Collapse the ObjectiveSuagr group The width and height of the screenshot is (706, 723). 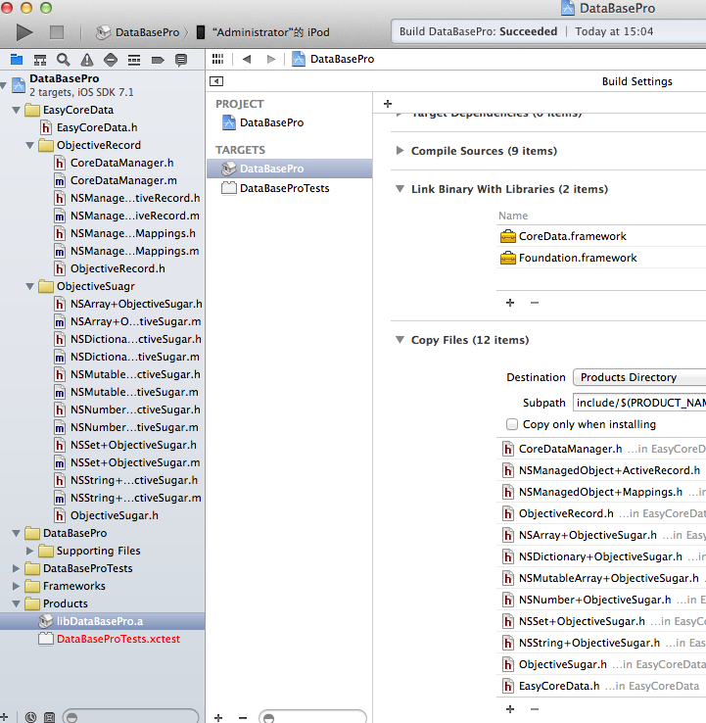(x=30, y=287)
